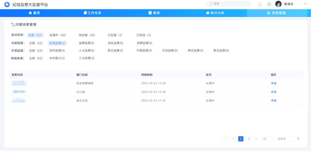311x151 pixels.
Task: Expand the user account dropdown arrow
Action: pos(305,4)
